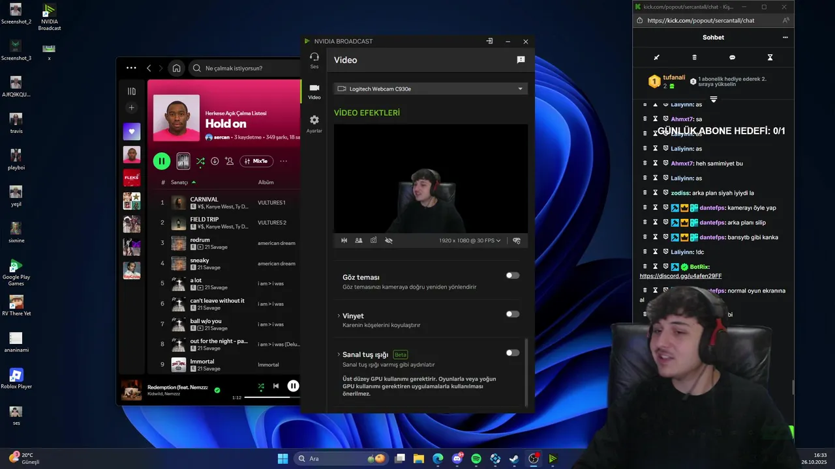
Task: Open camera settings icon beside resolution dropdown
Action: click(x=517, y=240)
